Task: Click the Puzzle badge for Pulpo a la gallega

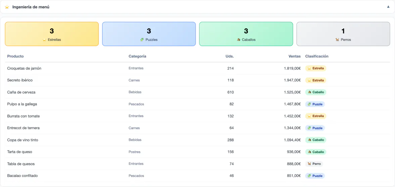Action: [315, 104]
